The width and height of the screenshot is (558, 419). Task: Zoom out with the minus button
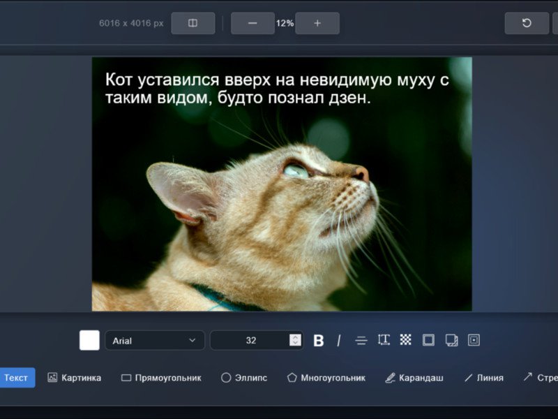pos(252,23)
